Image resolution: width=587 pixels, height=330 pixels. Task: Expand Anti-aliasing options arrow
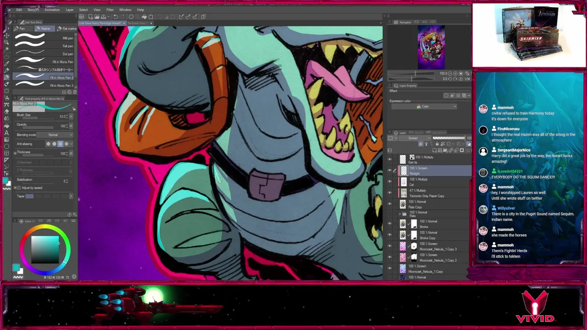point(72,144)
